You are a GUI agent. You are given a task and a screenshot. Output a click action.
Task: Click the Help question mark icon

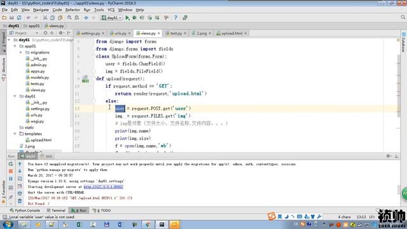coord(176,18)
